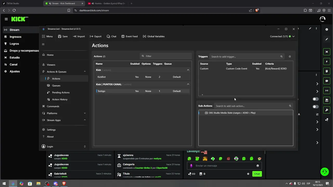Click the Save toolbar button
The image size is (333, 187).
click(63, 36)
